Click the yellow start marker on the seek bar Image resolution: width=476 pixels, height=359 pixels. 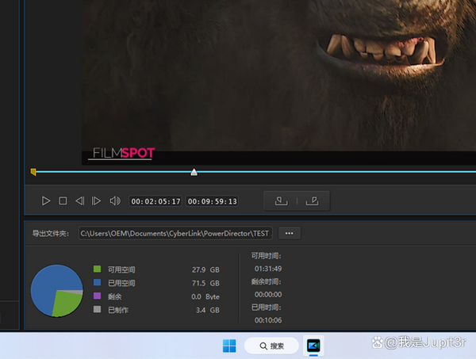(x=33, y=171)
